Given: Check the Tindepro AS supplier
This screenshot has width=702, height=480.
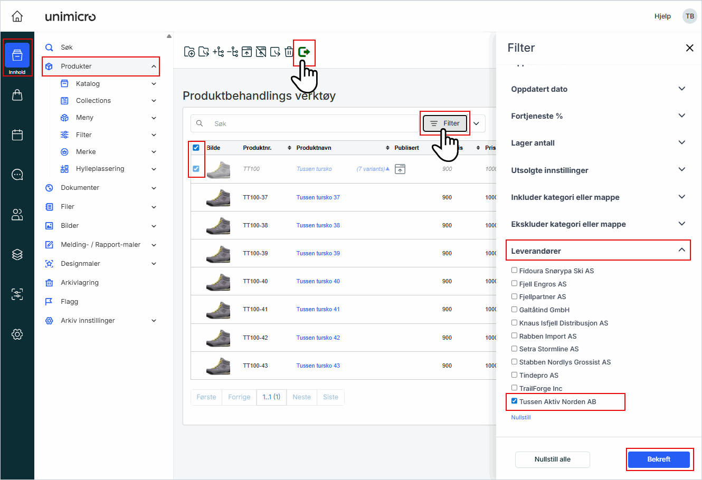Looking at the screenshot, I should (514, 375).
